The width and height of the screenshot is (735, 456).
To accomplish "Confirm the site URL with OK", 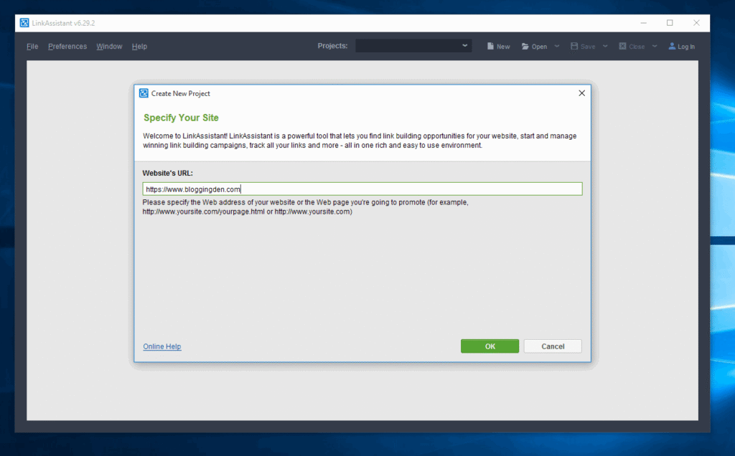I will (490, 346).
